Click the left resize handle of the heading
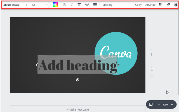This screenshot has width=179, height=112. [37, 65]
